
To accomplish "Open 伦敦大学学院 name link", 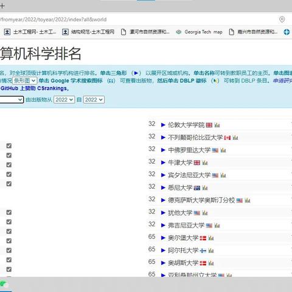I will point(186,125).
